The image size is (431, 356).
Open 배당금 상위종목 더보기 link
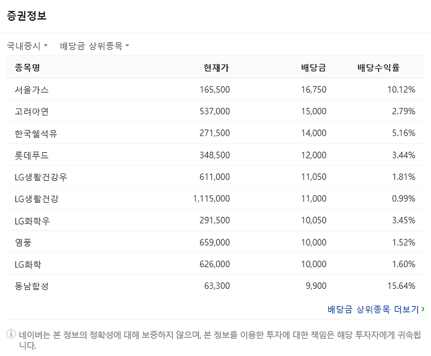(x=376, y=309)
